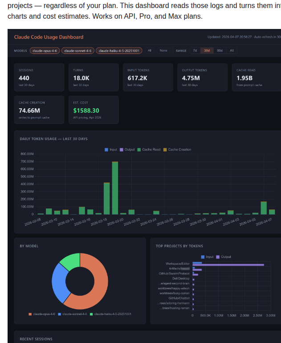Screen dimensions: 281x343
Task: Click the worktrees/happy-wilson project label
Action: 175,289
